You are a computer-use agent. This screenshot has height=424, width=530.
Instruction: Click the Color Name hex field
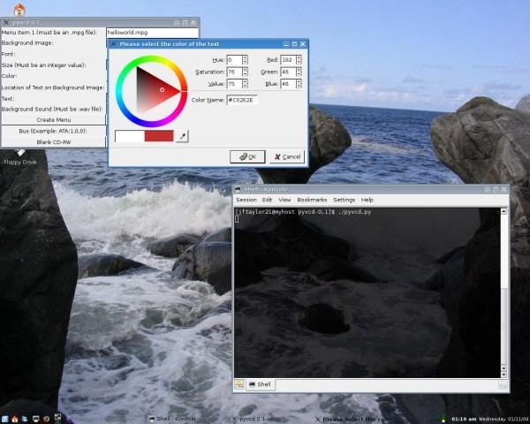pos(242,100)
